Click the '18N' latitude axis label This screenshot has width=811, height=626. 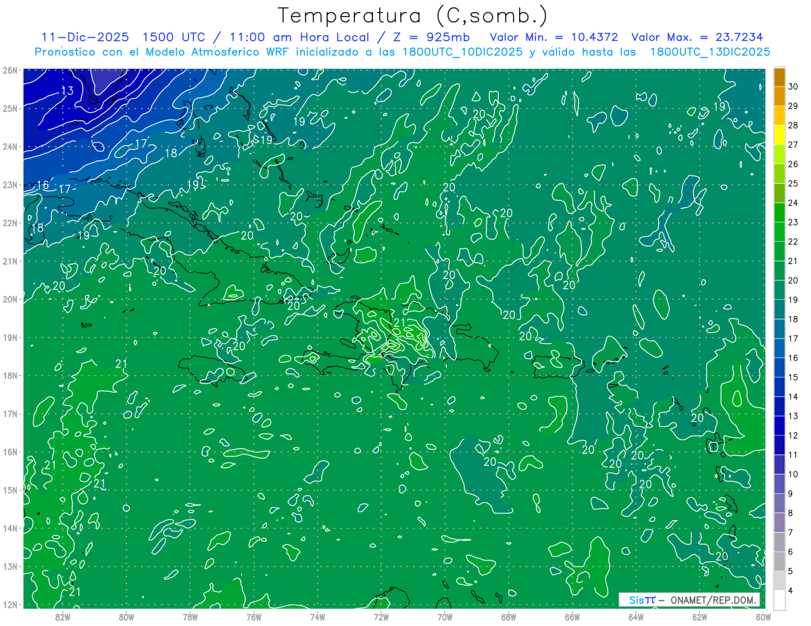pos(9,375)
